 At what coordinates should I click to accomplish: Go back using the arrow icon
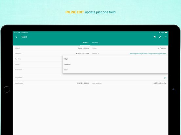pos(16,37)
